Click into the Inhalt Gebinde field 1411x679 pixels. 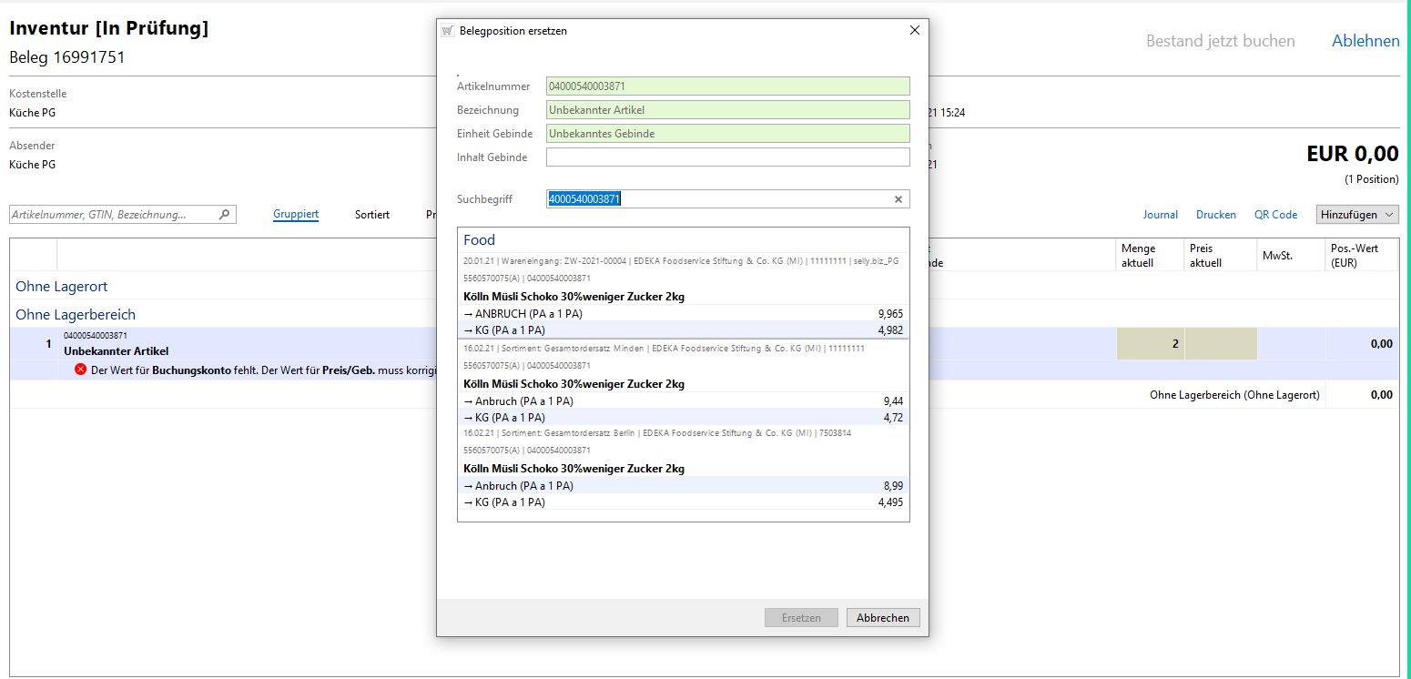727,157
